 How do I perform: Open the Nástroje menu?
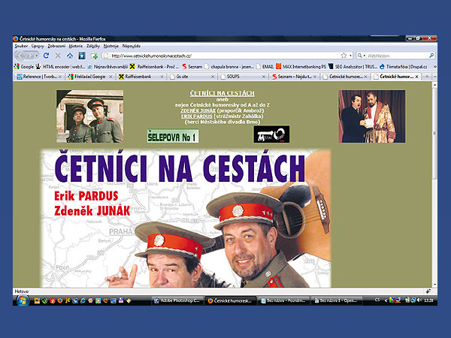111,46
